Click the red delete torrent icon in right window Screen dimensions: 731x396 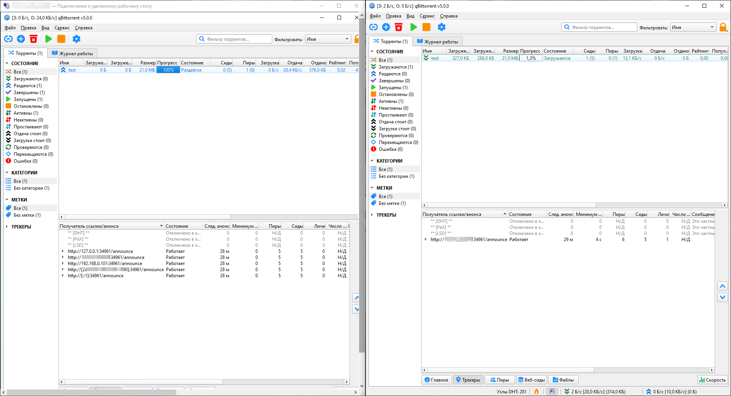point(399,27)
